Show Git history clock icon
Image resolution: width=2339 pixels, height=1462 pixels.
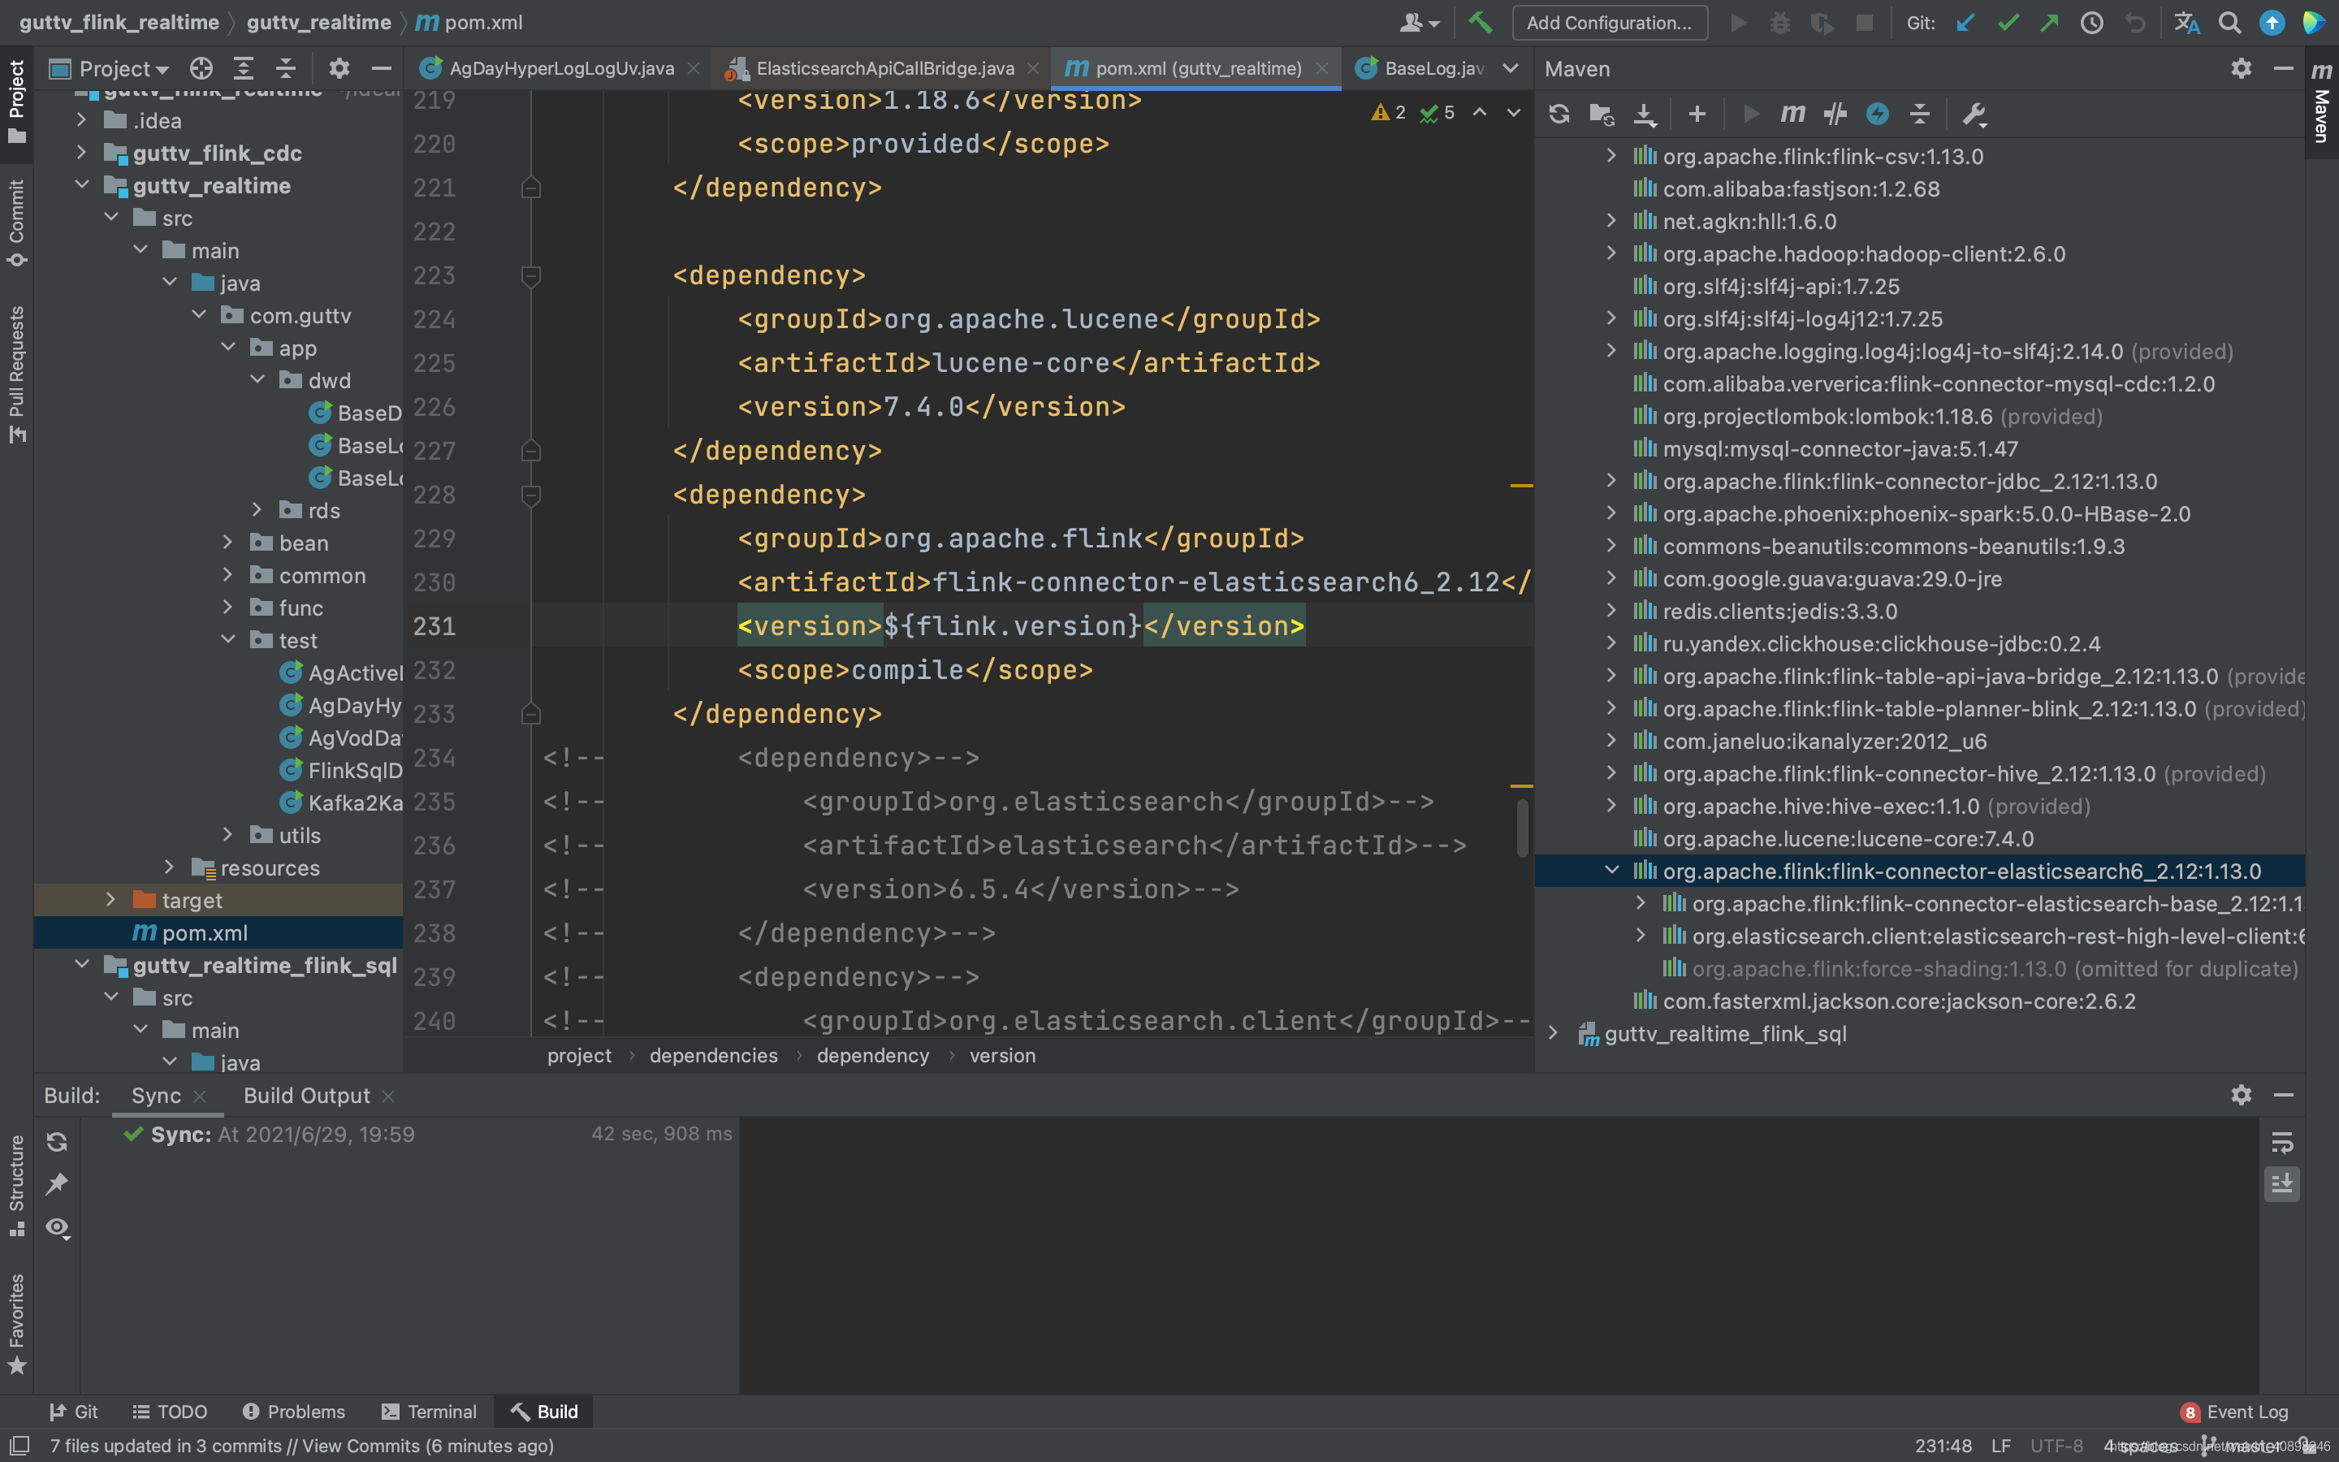click(2091, 22)
